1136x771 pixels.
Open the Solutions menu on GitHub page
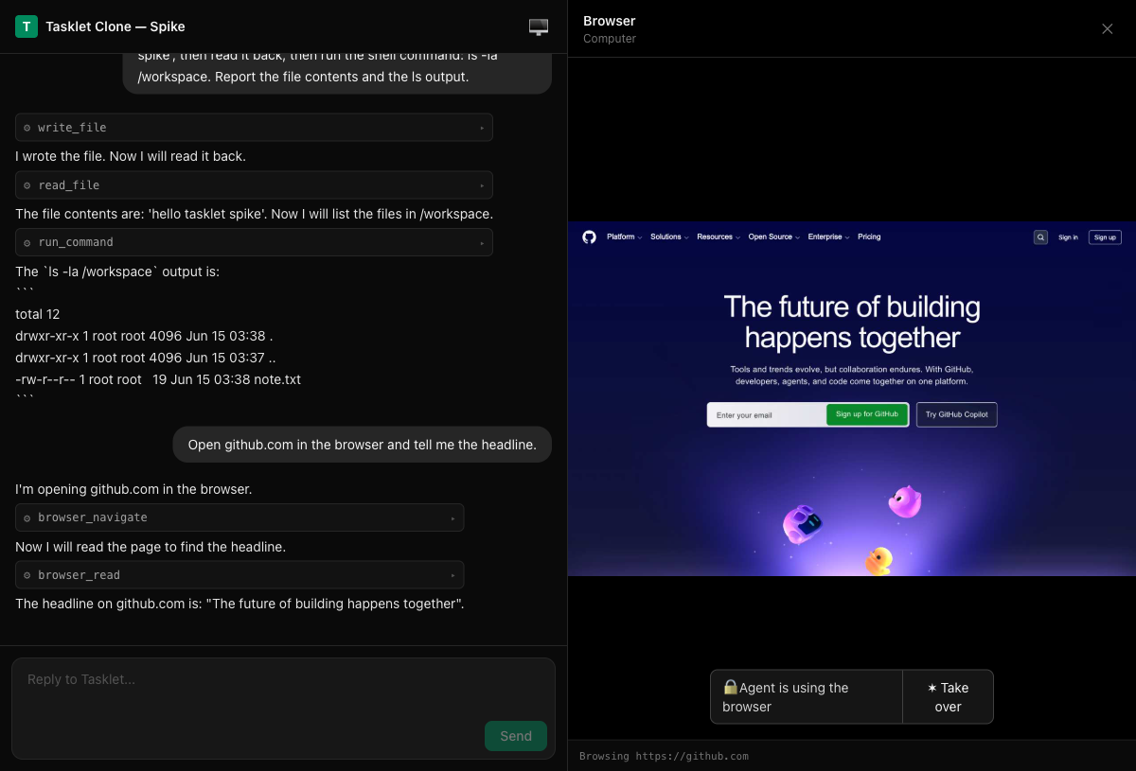[668, 237]
